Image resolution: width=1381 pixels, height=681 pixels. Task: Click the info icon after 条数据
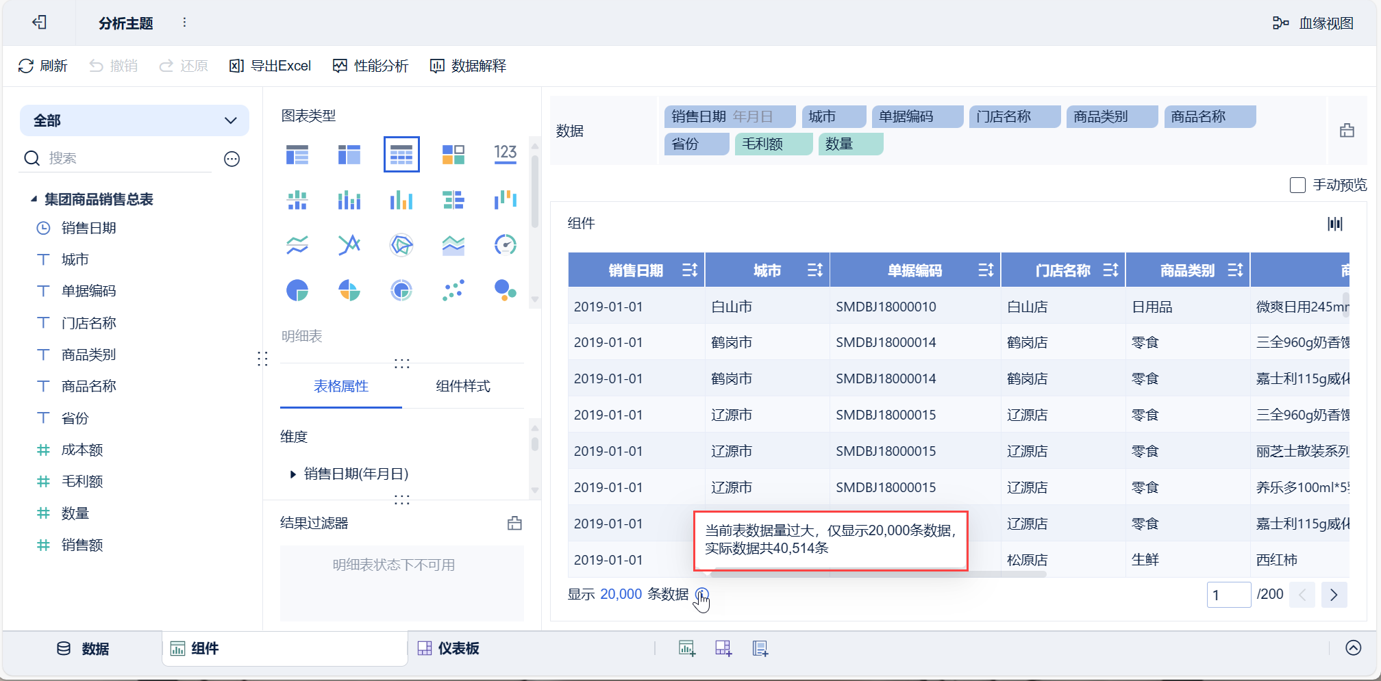click(702, 594)
